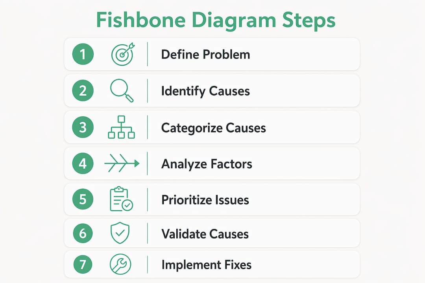Click the target with arrow icon
This screenshot has height=283, width=425.
[123, 54]
